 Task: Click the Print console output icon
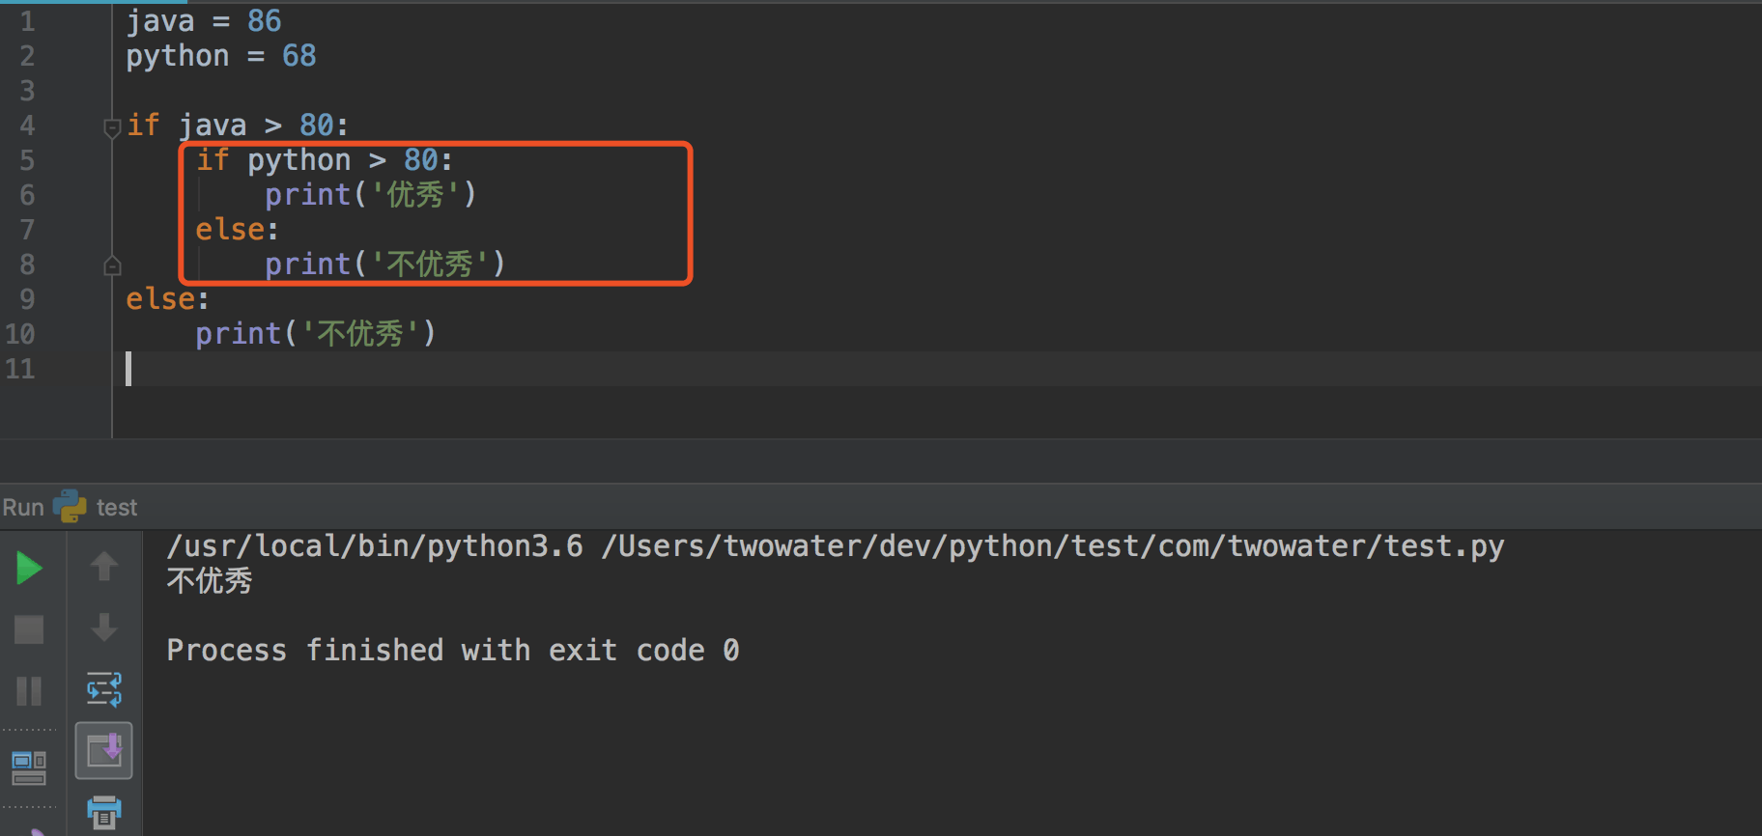[x=104, y=811]
